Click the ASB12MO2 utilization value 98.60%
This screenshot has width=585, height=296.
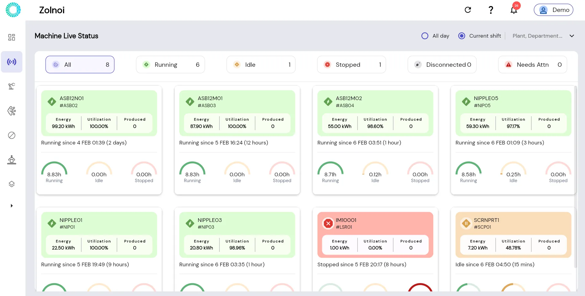coord(375,126)
